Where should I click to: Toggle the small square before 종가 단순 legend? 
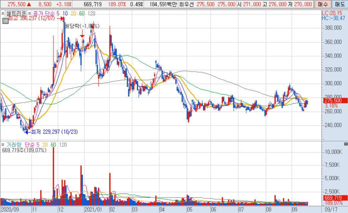tap(29, 13)
